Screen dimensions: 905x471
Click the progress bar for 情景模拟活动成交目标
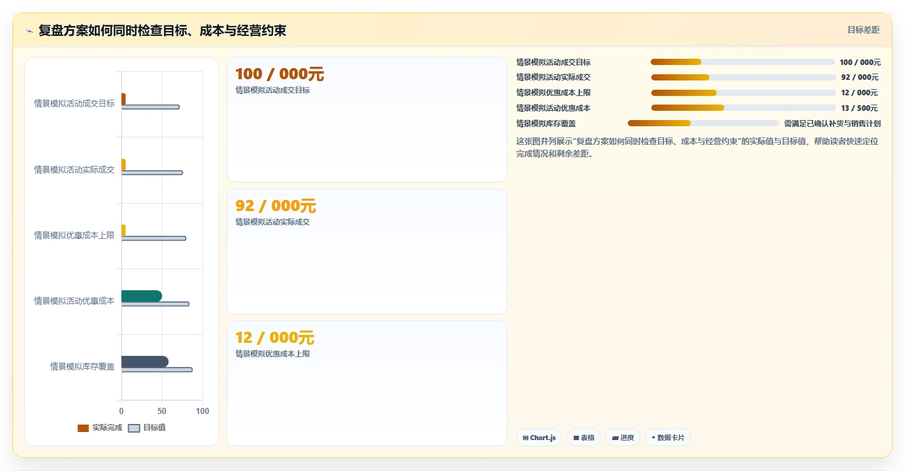[743, 62]
